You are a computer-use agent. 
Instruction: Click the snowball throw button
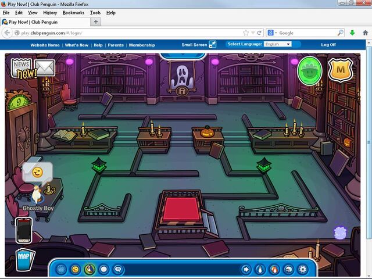click(x=103, y=269)
